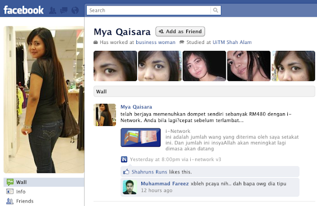Open the i-Network wallet image attachment
This screenshot has width=317, height=206.
coord(141,137)
